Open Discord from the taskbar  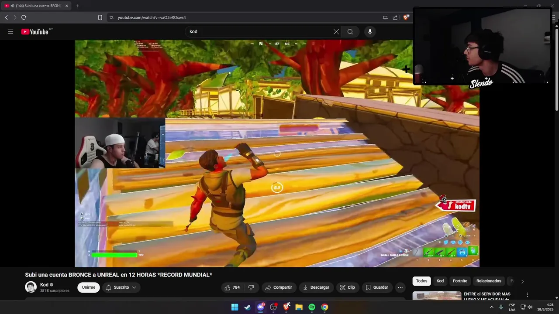tap(261, 307)
